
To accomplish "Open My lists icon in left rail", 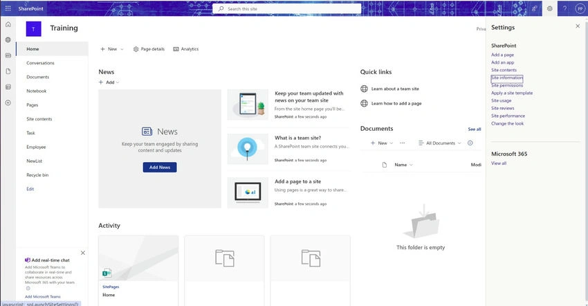I will (8, 87).
